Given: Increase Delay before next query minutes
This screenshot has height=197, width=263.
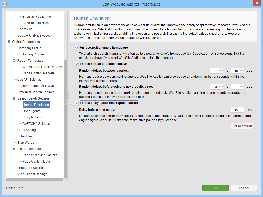Looking at the screenshot, I should tap(242, 108).
